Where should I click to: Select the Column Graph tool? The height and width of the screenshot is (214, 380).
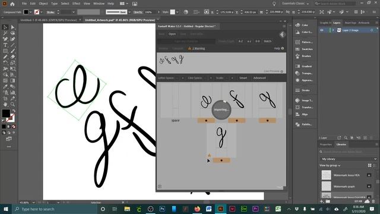[12, 93]
